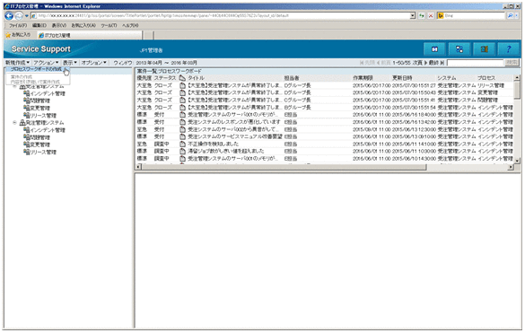Click the Cグループ長 assignee cell
This screenshot has height=333, width=525.
[x=297, y=100]
